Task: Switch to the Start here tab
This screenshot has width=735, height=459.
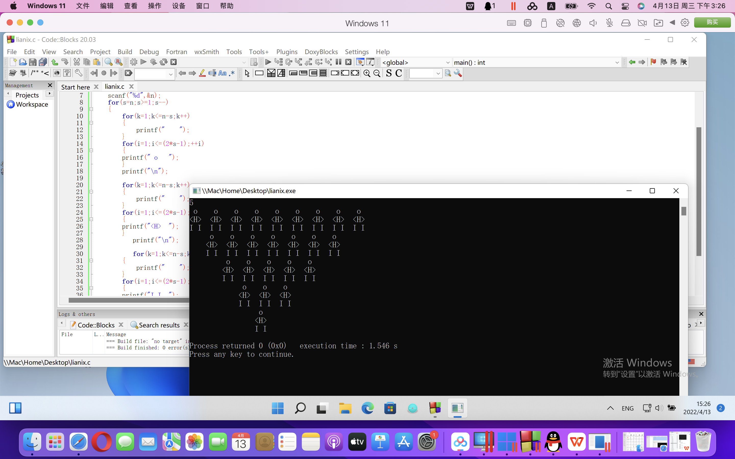Action: (x=75, y=87)
